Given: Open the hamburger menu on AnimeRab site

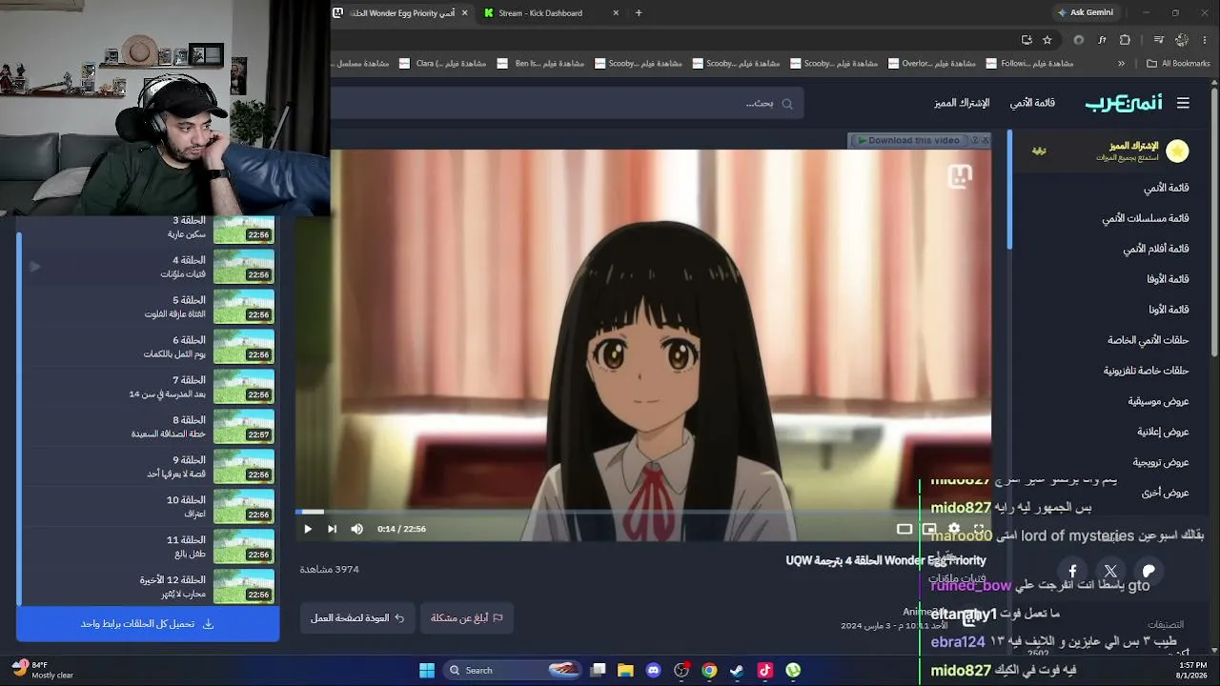Looking at the screenshot, I should [x=1183, y=103].
